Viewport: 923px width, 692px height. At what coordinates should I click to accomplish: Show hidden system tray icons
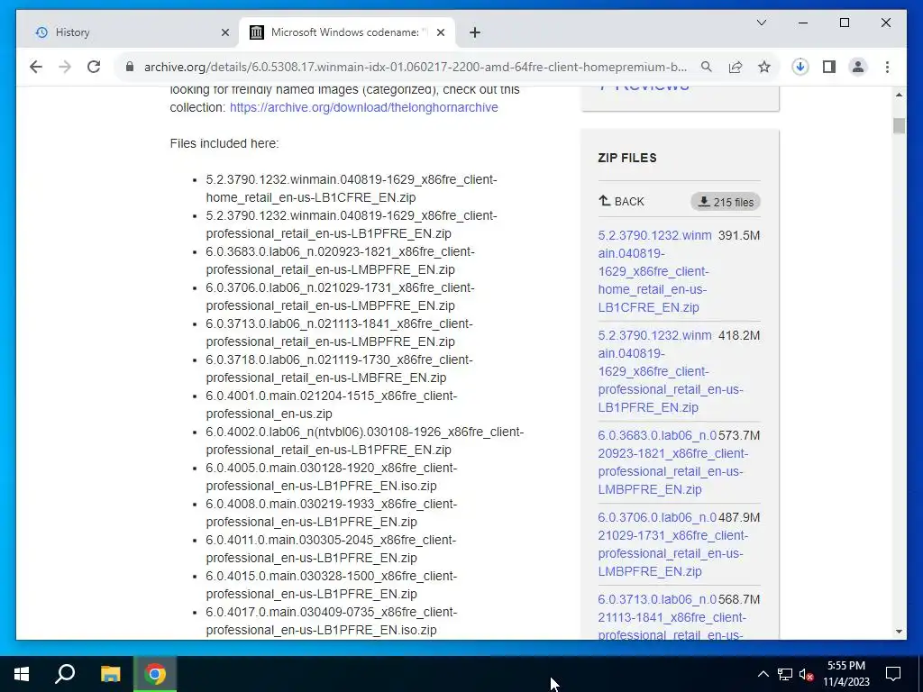[x=763, y=674]
